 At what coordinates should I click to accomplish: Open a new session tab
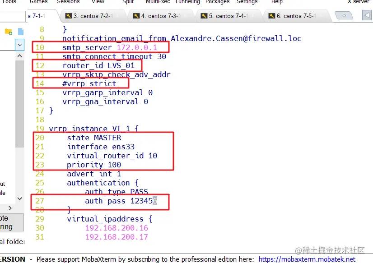[x=344, y=16]
